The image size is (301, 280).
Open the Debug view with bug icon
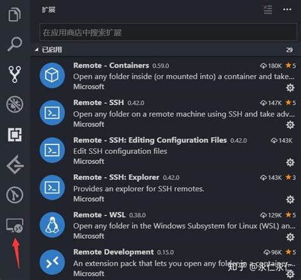pos(15,105)
